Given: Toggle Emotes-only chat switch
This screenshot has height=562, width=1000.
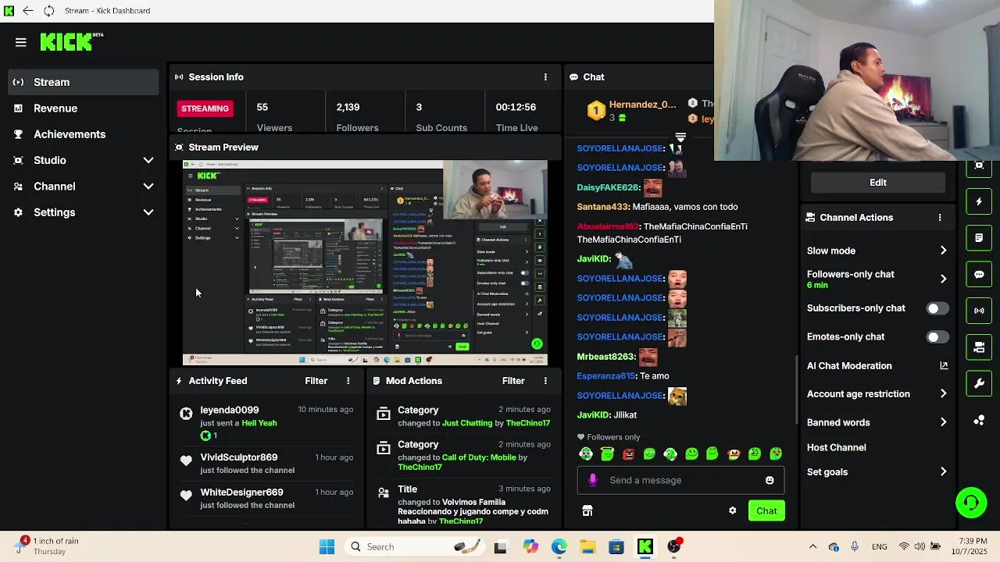Looking at the screenshot, I should pos(936,337).
